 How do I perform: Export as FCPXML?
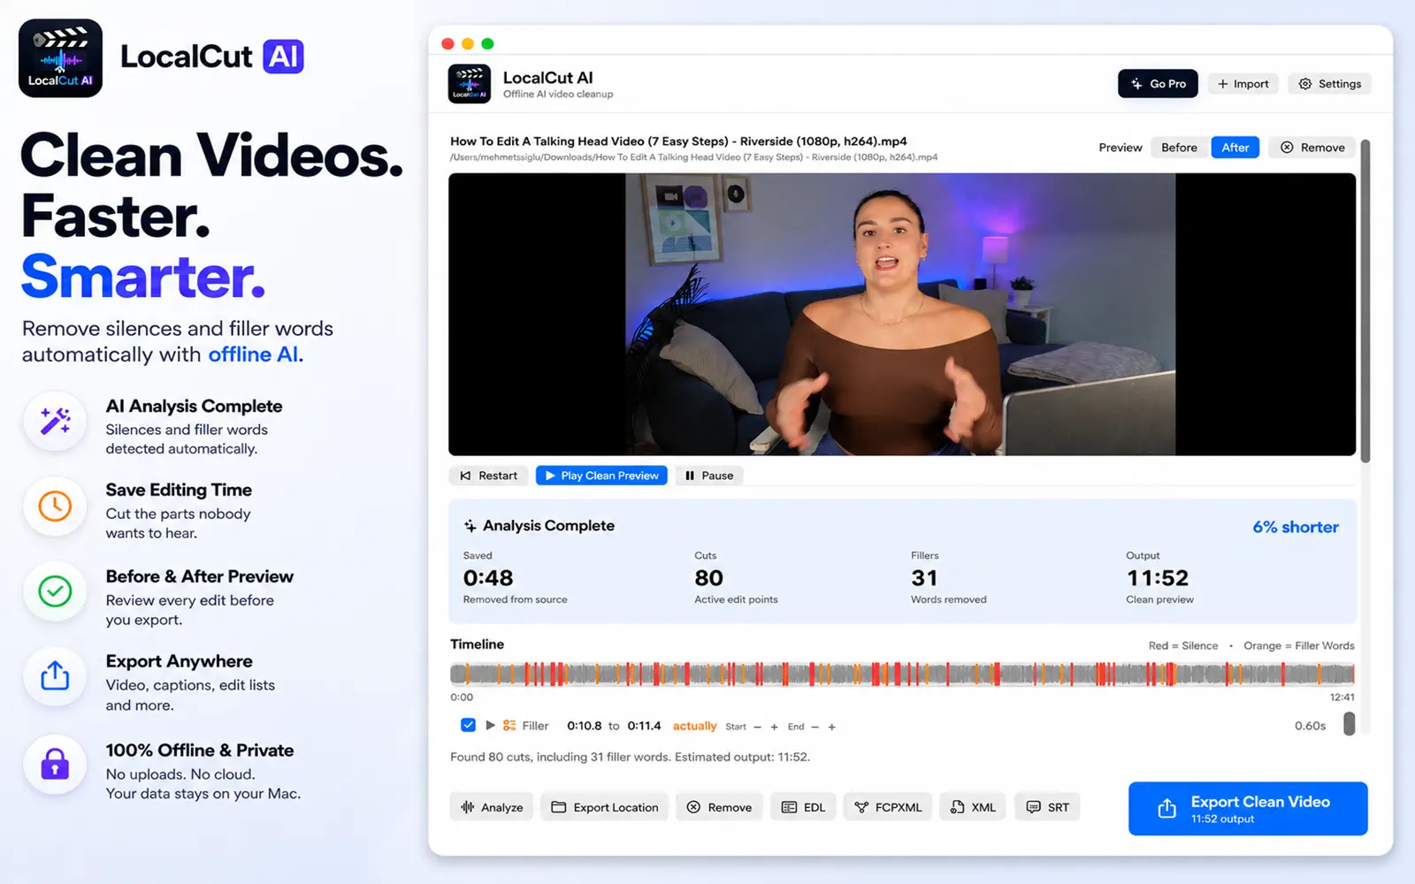coord(888,807)
